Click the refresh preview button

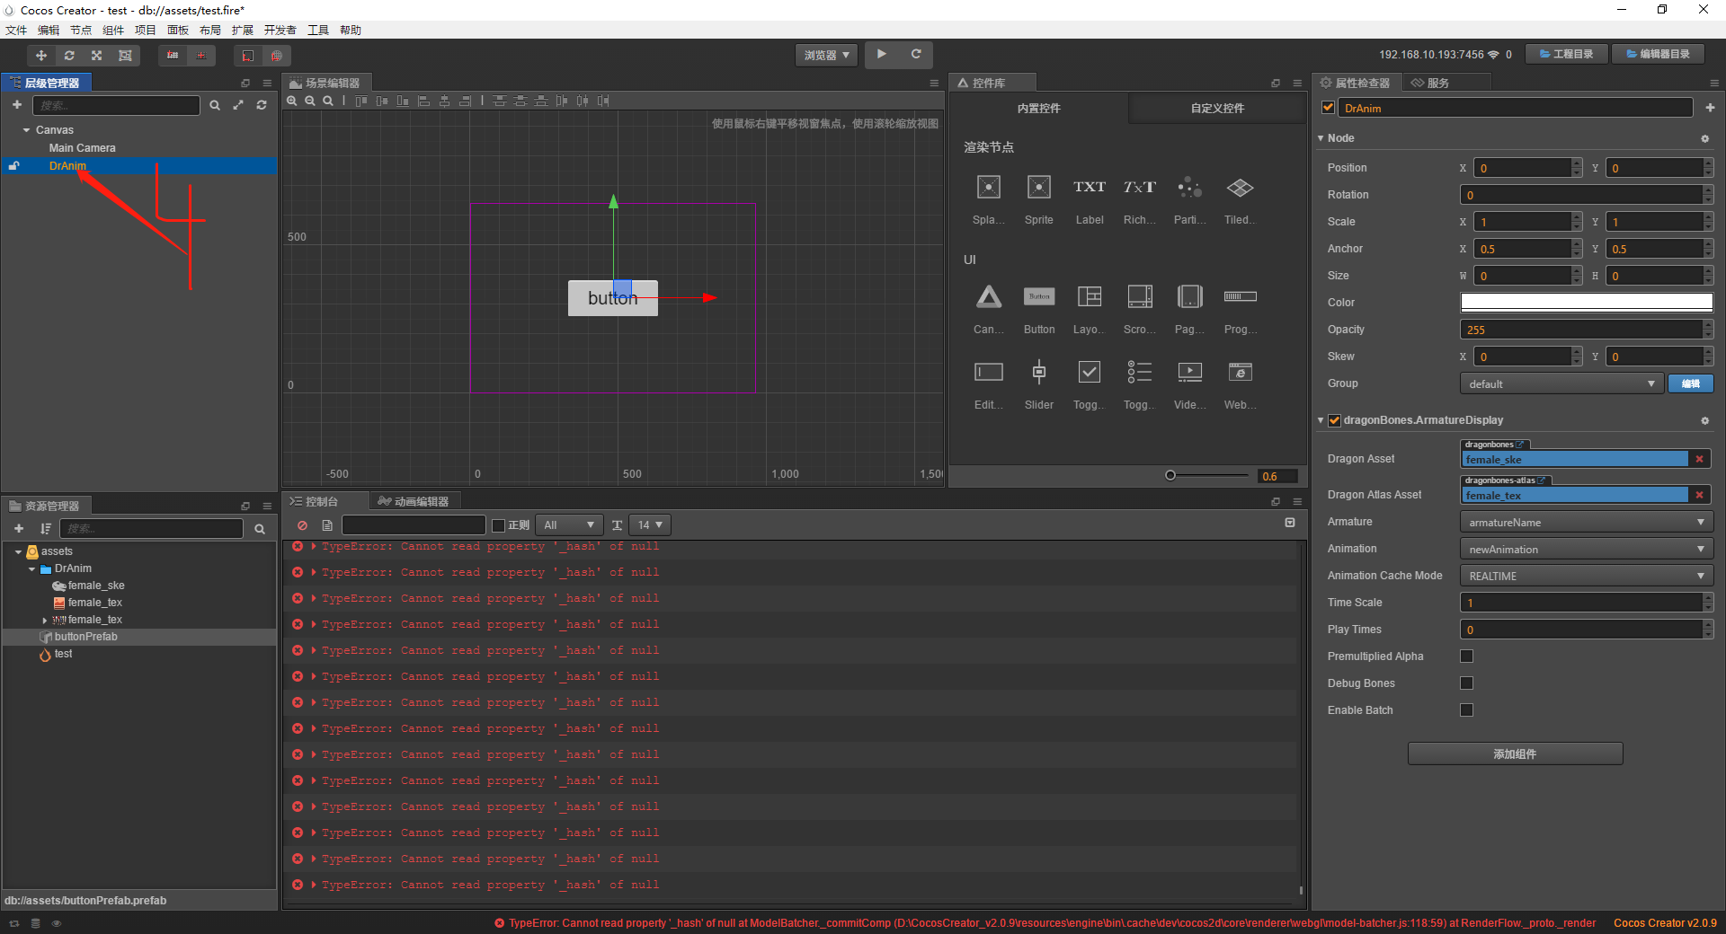point(916,55)
